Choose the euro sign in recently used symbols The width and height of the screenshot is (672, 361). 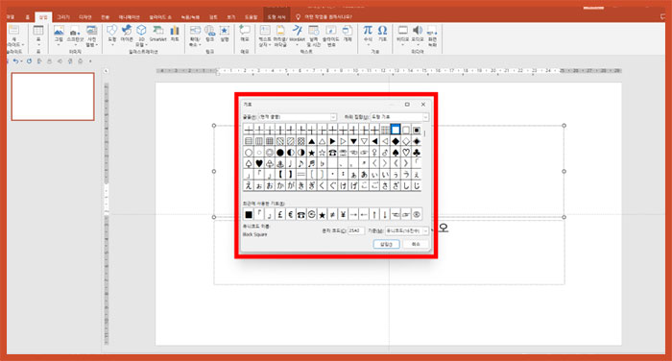tap(291, 214)
